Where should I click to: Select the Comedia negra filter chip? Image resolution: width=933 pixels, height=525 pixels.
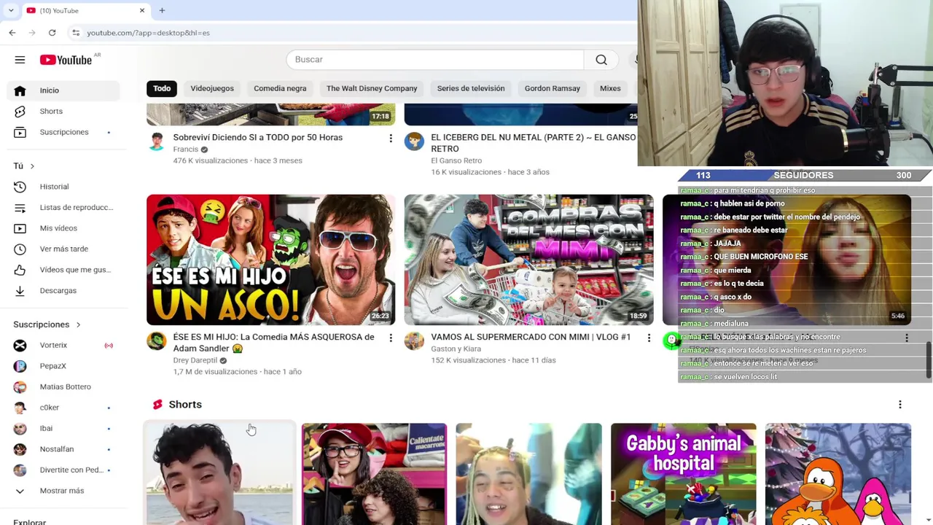[280, 88]
